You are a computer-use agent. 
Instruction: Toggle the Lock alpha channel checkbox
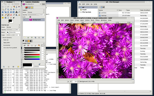[x=28, y=17]
